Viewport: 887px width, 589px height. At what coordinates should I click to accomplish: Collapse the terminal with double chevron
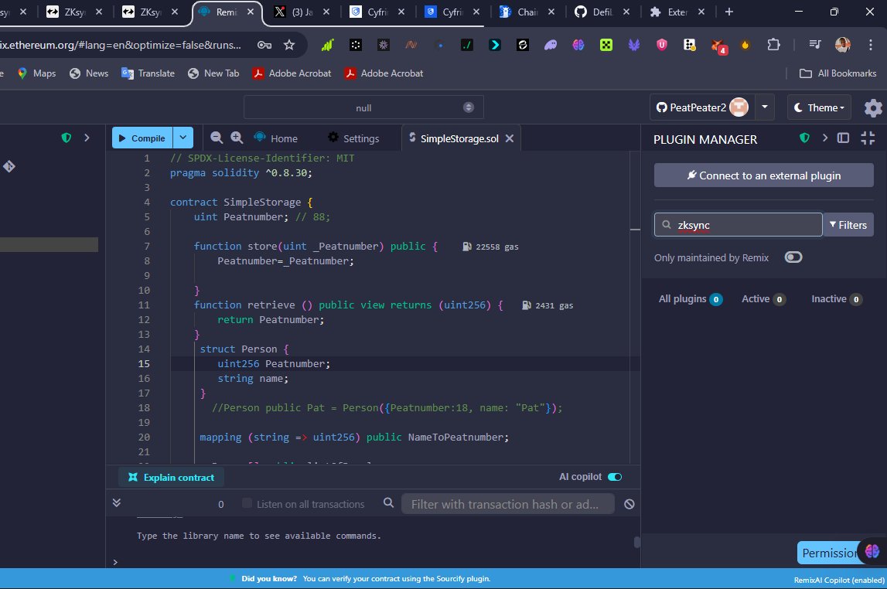click(117, 503)
